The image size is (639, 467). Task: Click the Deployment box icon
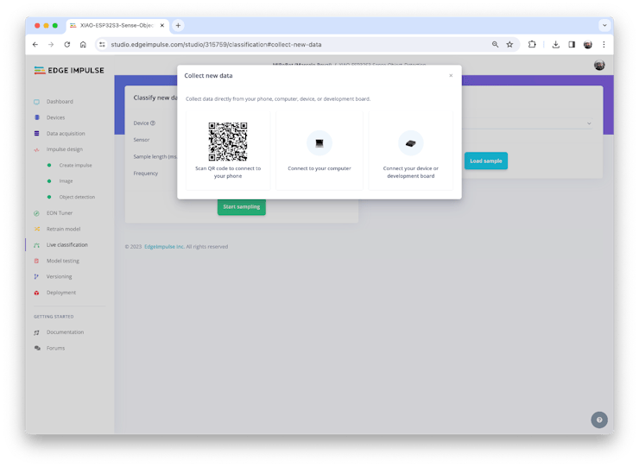(36, 293)
